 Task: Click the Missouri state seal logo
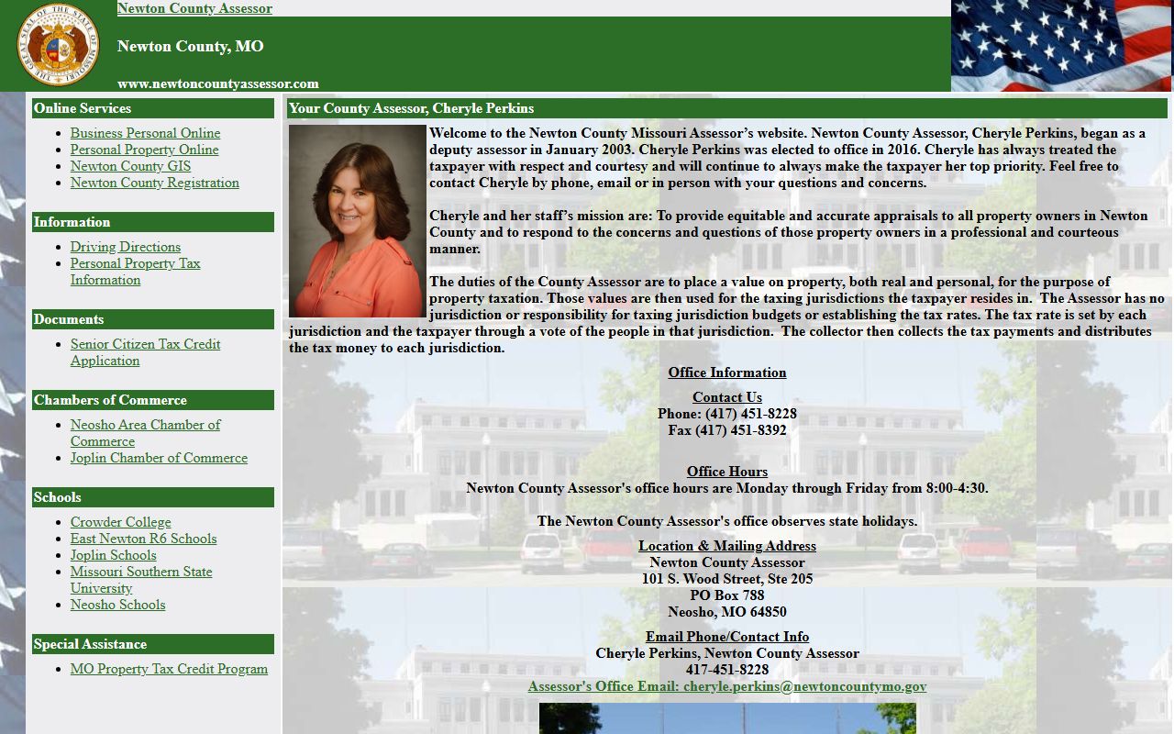click(58, 44)
